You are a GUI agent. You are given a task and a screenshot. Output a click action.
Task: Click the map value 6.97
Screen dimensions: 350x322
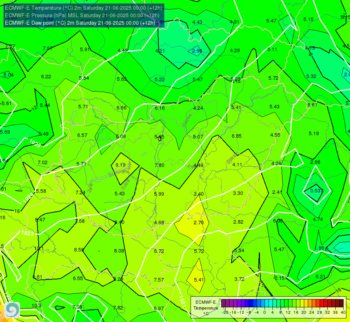(159, 308)
